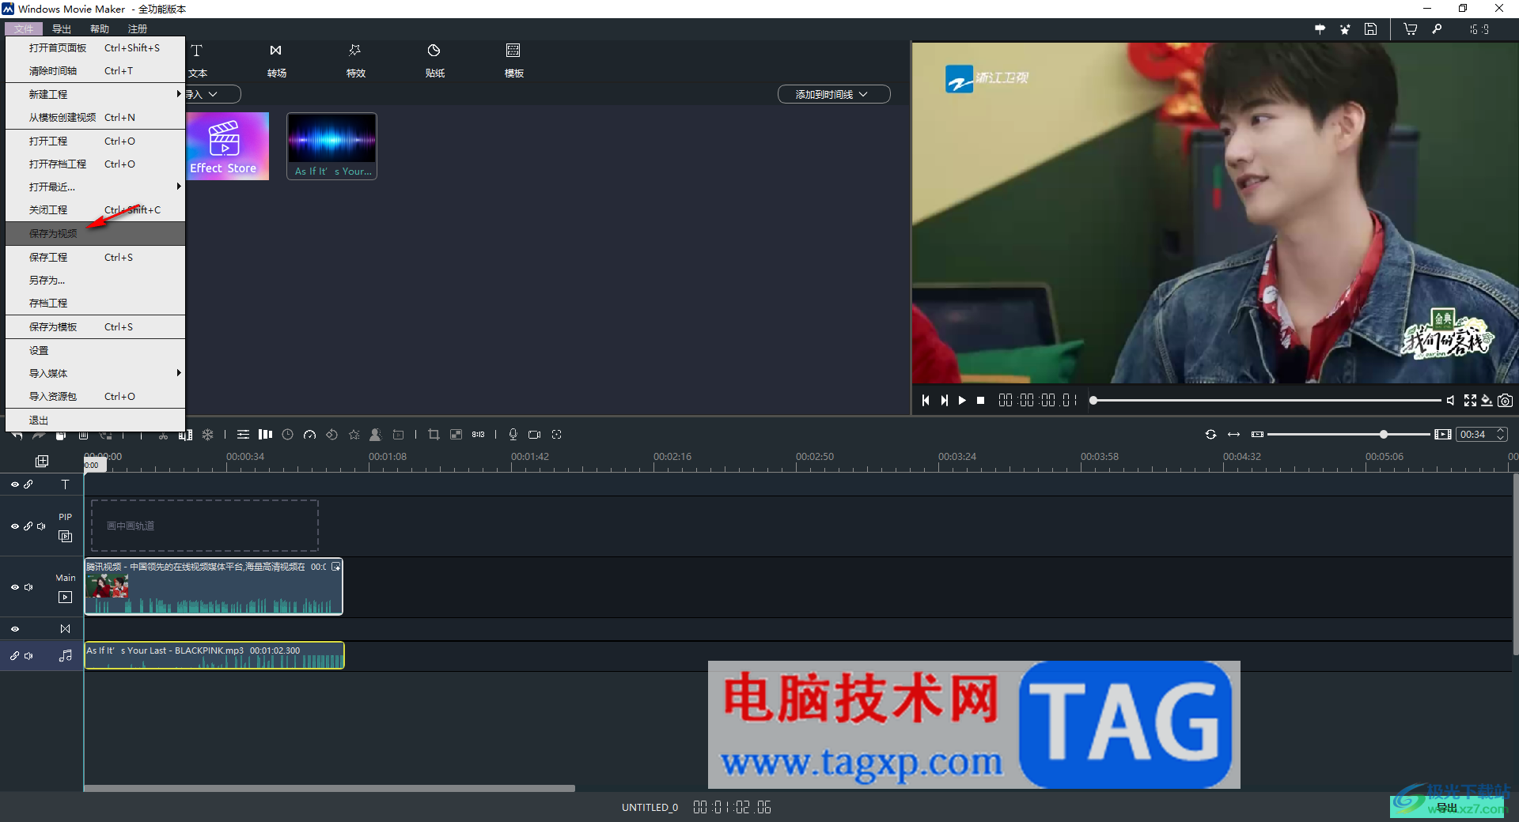The image size is (1519, 822).
Task: Open the shopping cart icon
Action: (x=1411, y=29)
